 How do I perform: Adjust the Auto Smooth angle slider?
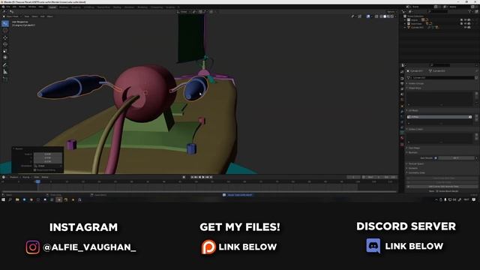pyautogui.click(x=456, y=158)
